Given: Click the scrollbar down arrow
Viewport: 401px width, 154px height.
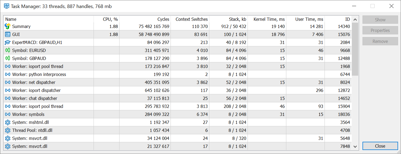Looking at the screenshot, I should [x=355, y=147].
